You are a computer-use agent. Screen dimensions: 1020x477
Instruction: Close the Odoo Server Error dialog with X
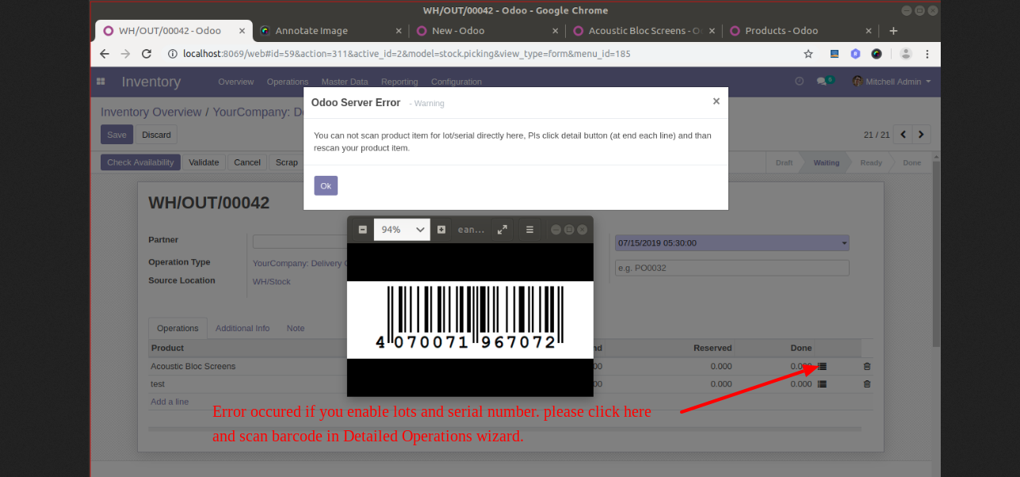716,101
